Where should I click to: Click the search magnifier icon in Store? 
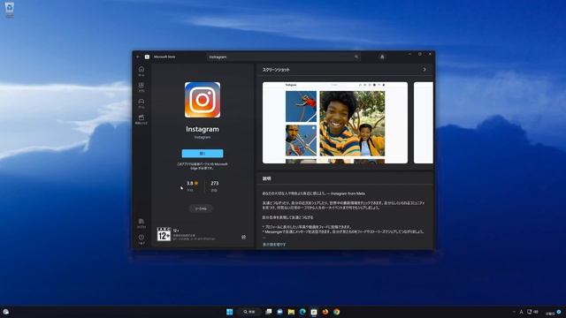coord(356,57)
